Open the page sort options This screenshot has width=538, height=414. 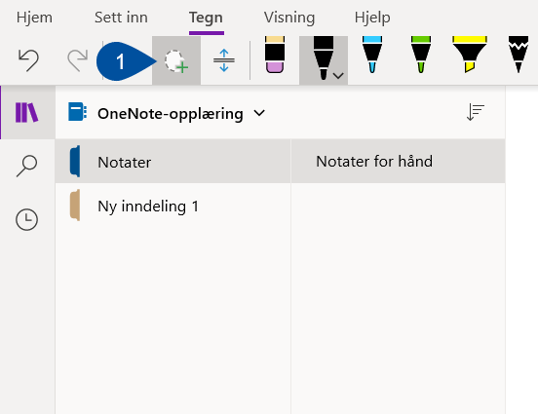(x=476, y=112)
